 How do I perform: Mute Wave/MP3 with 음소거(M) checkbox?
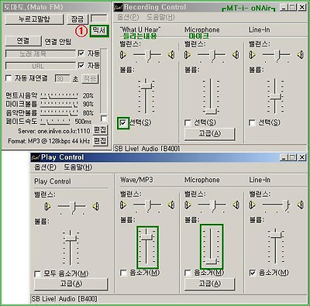(x=123, y=273)
